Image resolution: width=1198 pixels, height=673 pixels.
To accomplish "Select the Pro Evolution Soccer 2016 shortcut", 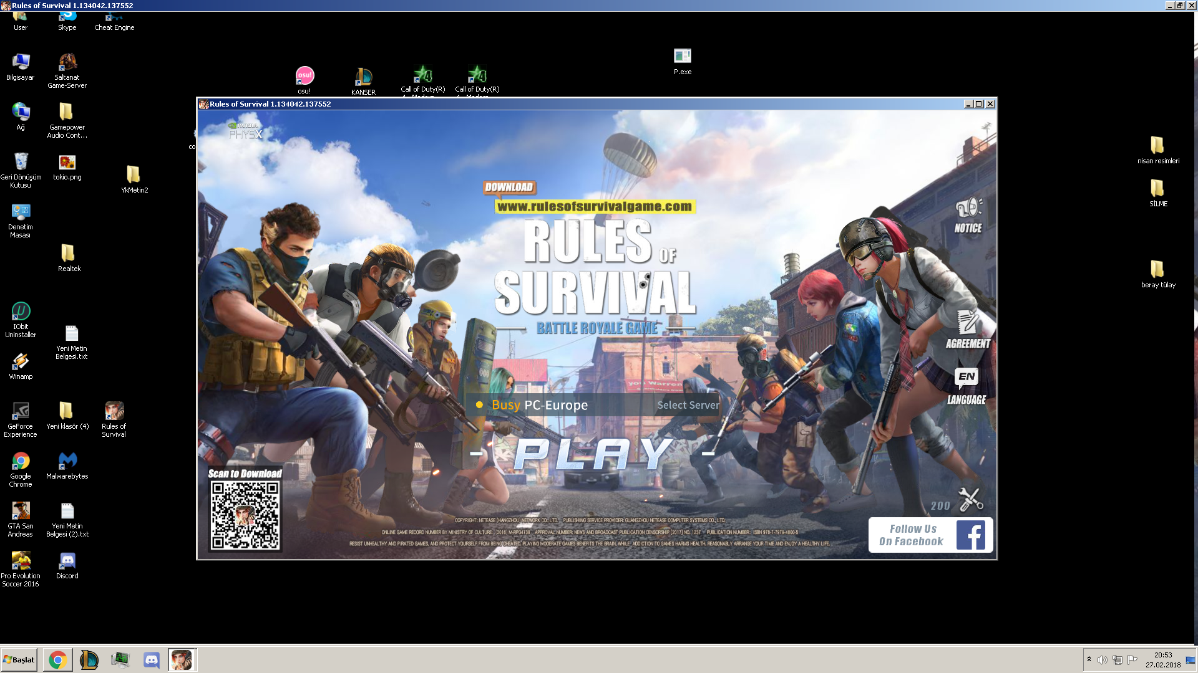I will pyautogui.click(x=21, y=569).
